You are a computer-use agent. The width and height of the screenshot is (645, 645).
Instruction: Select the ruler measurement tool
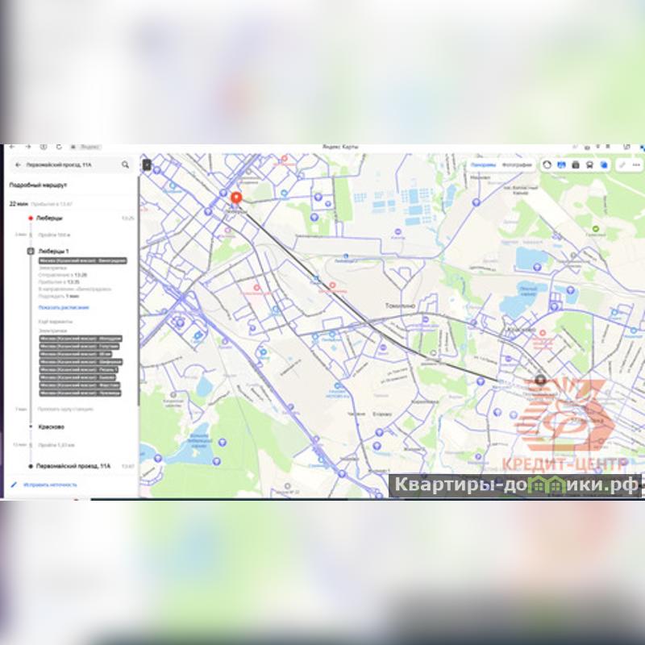tap(622, 164)
